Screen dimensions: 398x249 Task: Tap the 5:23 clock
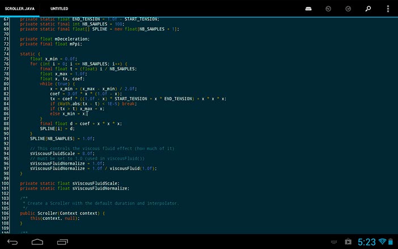pyautogui.click(x=366, y=242)
